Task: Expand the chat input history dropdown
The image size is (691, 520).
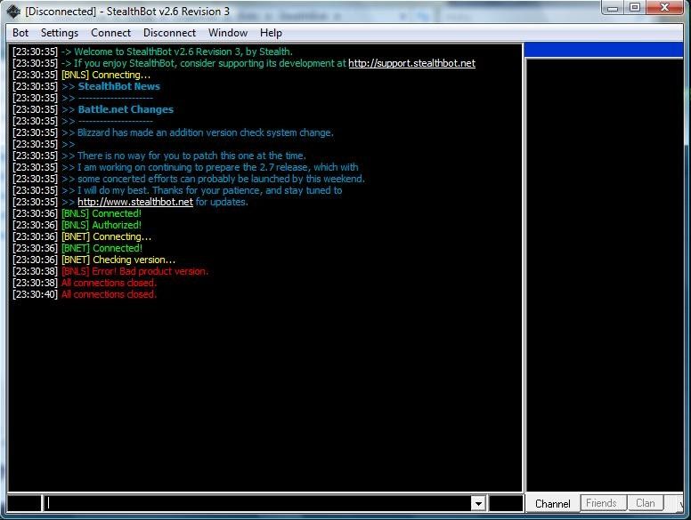Action: (478, 503)
